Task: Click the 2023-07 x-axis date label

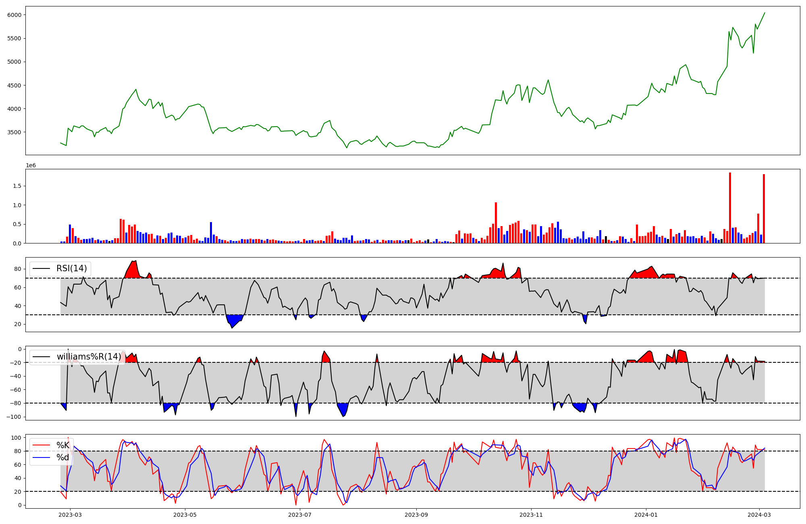Action: [300, 515]
